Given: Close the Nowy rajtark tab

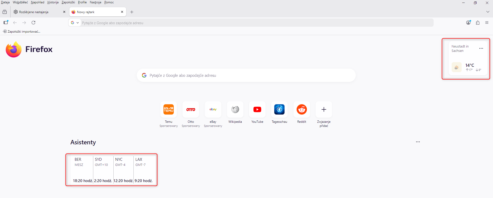Looking at the screenshot, I should pos(122,12).
